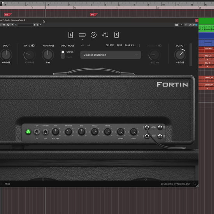The height and width of the screenshot is (214, 214).
Task: Click the +8.0 dB output value
Action: tap(180, 63)
